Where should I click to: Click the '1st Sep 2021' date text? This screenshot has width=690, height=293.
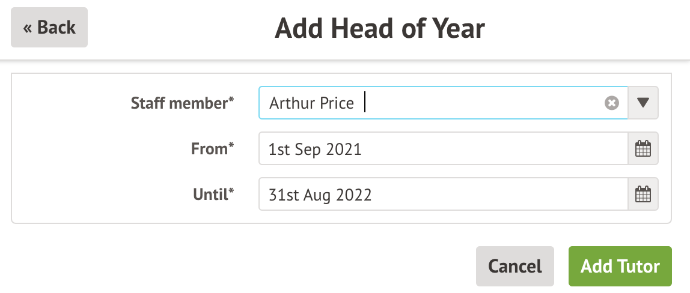pyautogui.click(x=315, y=149)
